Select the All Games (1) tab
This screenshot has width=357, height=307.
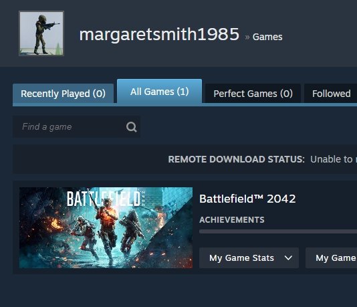(x=159, y=92)
